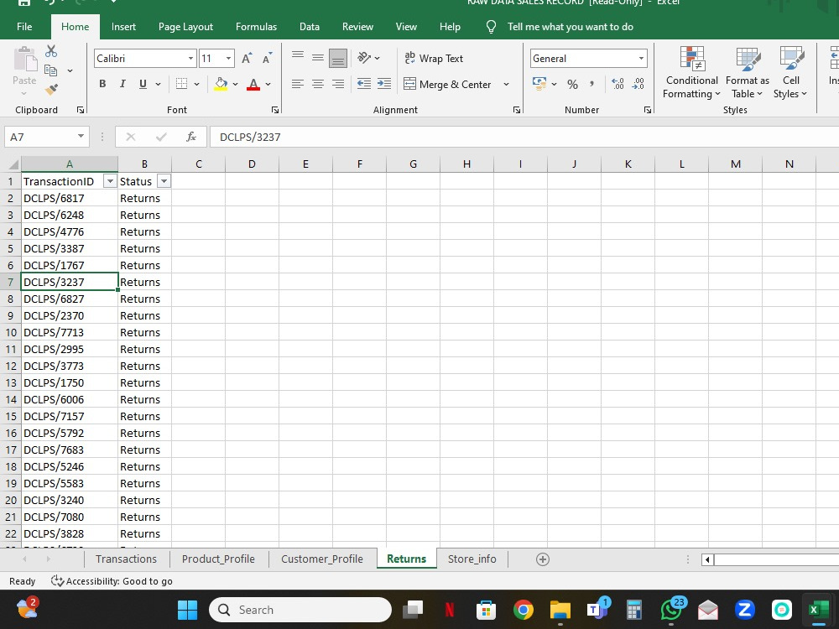Top align the cell content

click(298, 57)
